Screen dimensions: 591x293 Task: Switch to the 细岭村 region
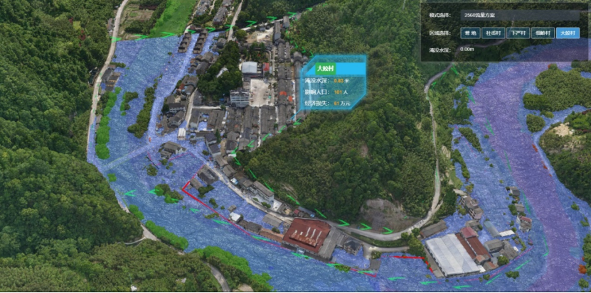point(543,33)
